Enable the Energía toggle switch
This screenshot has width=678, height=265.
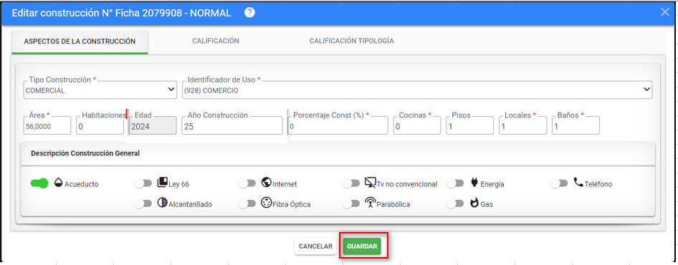pyautogui.click(x=455, y=184)
